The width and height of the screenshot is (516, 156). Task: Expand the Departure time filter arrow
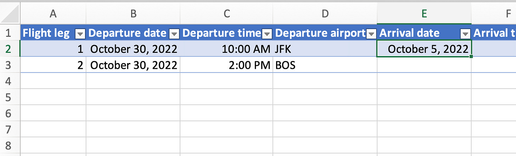[267, 34]
